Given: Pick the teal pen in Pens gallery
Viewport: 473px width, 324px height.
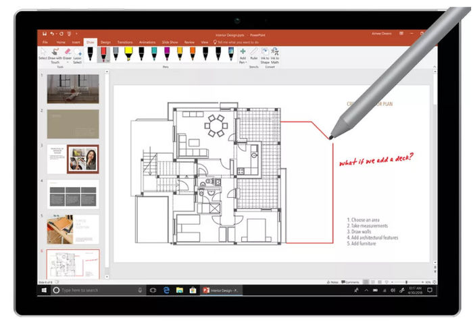Looking at the screenshot, I should 153,53.
